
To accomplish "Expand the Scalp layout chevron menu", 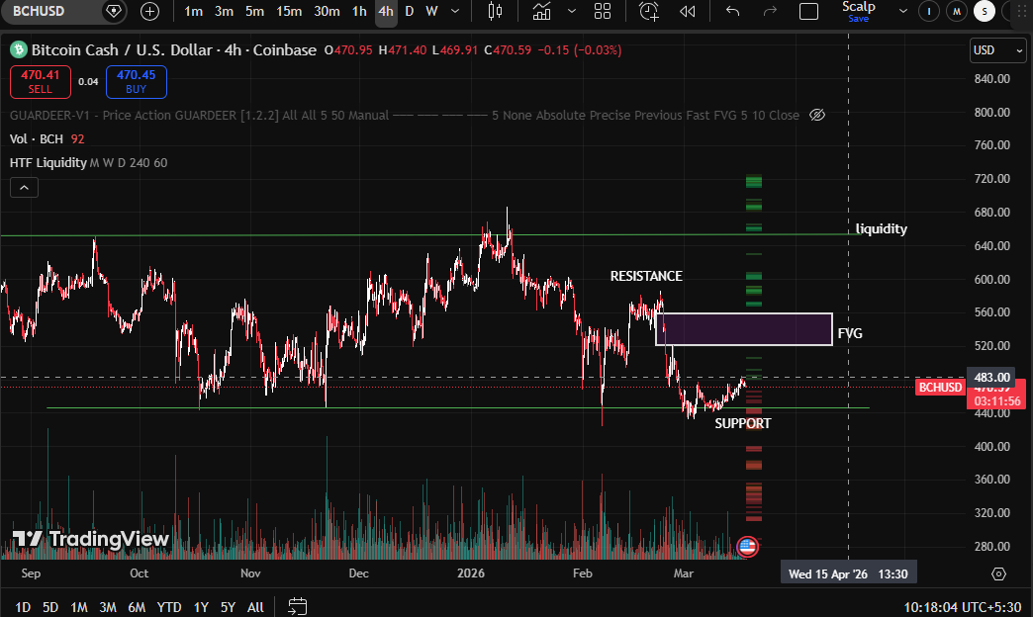I will click(x=902, y=12).
